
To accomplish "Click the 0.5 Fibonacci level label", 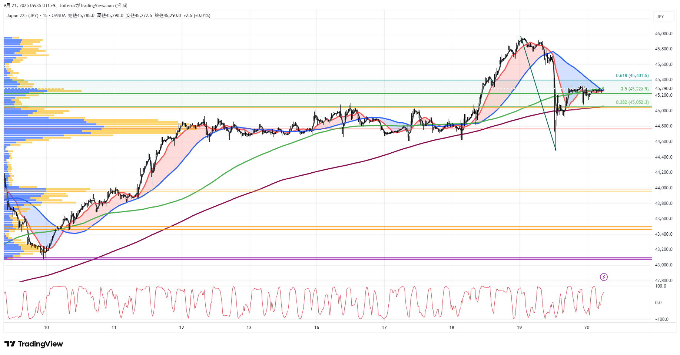I will click(x=634, y=89).
